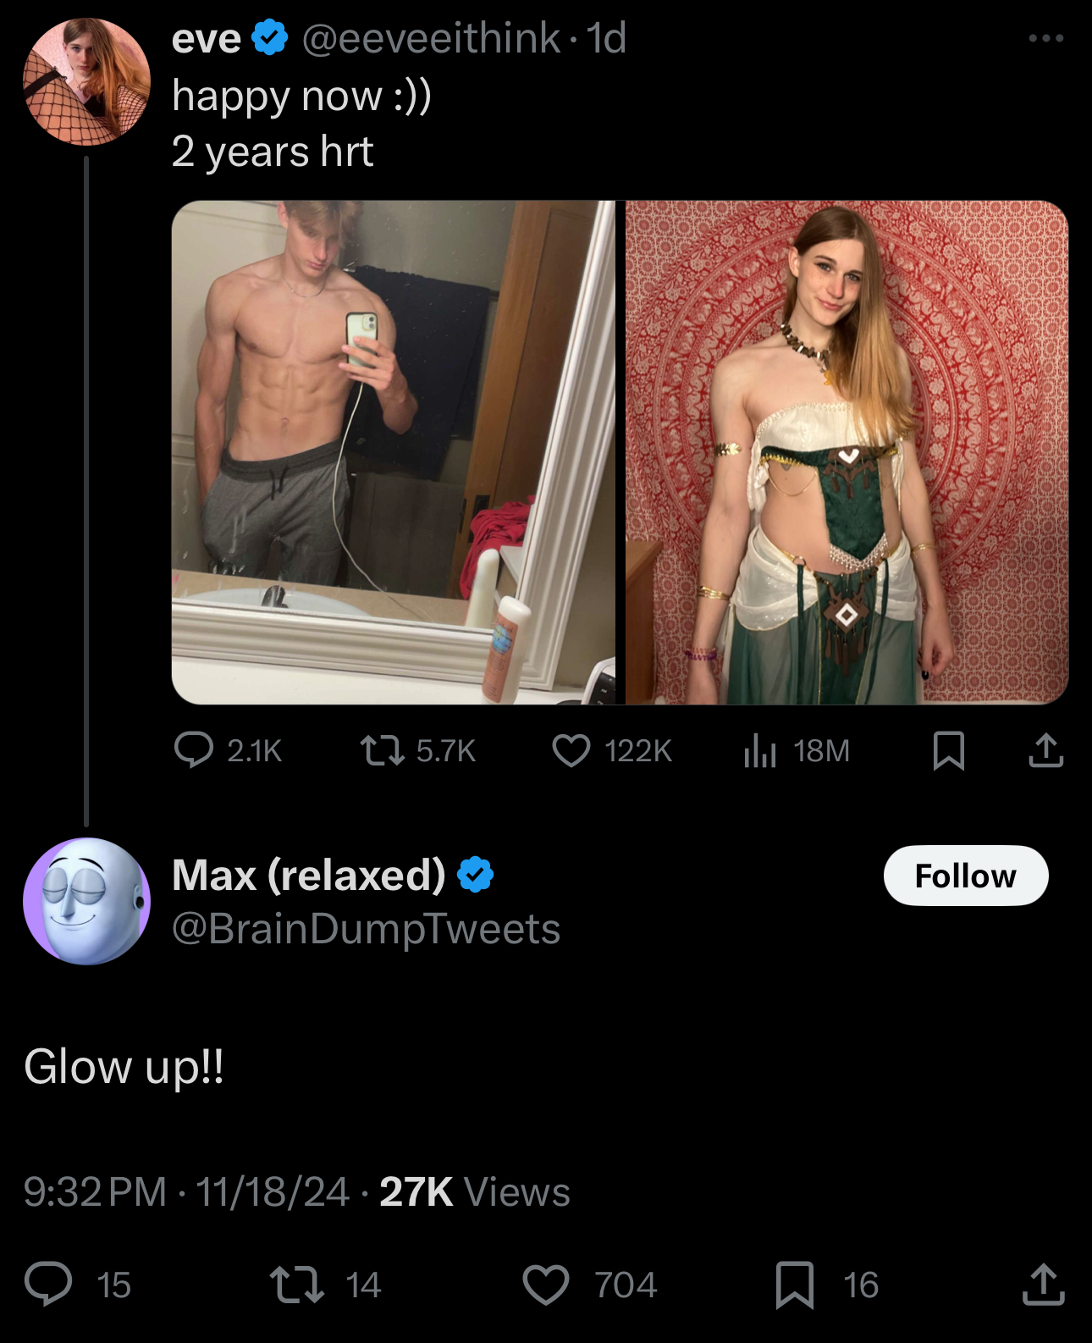
Task: Repost eve's post with 5.7K reposts
Action: coord(383,750)
